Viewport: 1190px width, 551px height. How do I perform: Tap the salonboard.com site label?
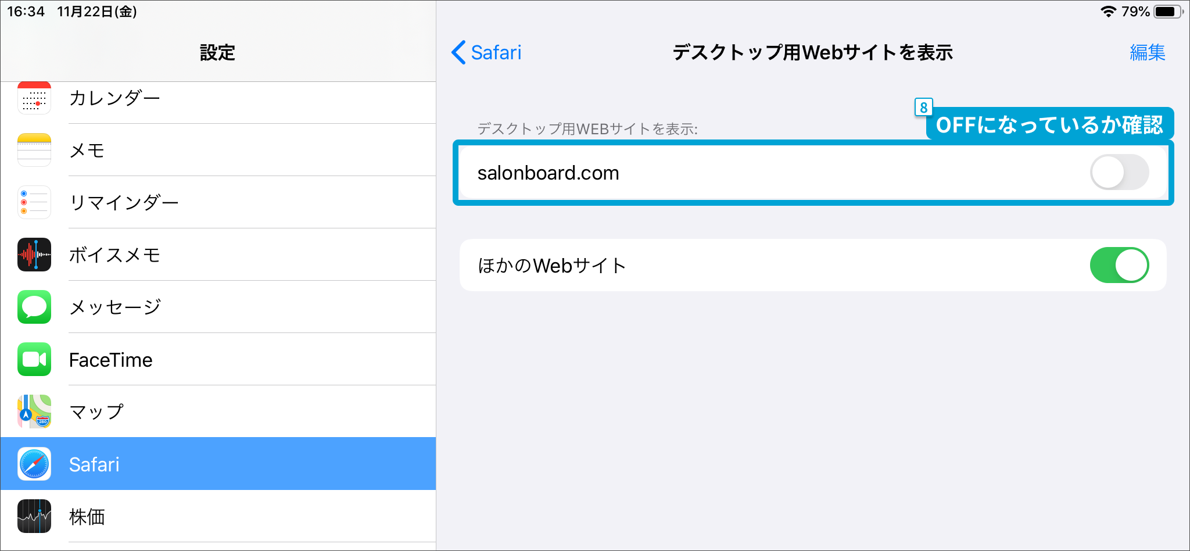point(548,173)
